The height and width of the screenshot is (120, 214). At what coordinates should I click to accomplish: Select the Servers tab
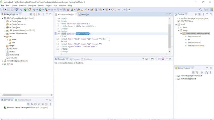click(7, 100)
